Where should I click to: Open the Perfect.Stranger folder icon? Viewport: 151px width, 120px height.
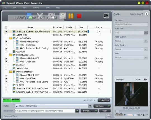(10, 72)
